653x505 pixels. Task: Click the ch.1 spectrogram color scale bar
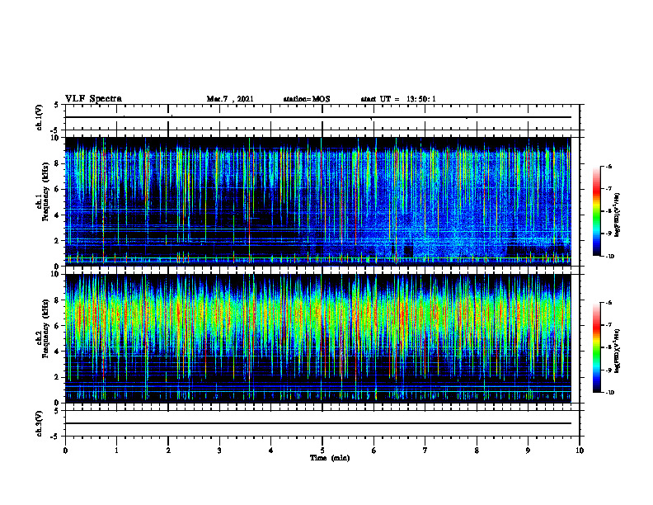[x=597, y=211]
